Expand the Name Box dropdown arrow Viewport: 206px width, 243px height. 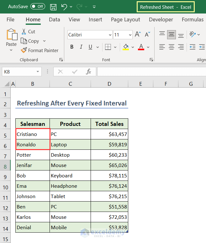click(38, 72)
